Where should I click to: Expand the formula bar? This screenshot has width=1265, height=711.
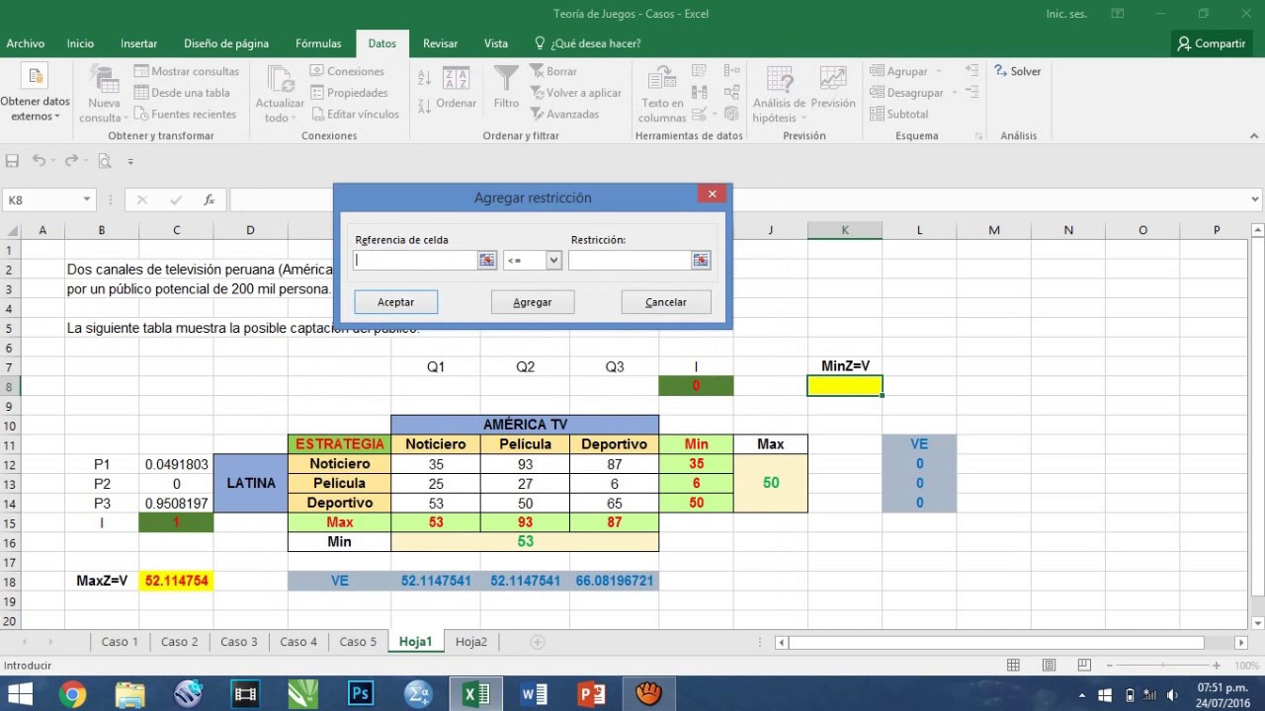[x=1256, y=199]
